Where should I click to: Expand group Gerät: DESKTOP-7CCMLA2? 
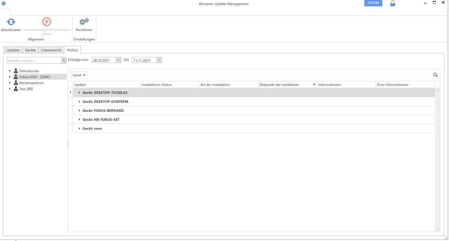tap(80, 93)
